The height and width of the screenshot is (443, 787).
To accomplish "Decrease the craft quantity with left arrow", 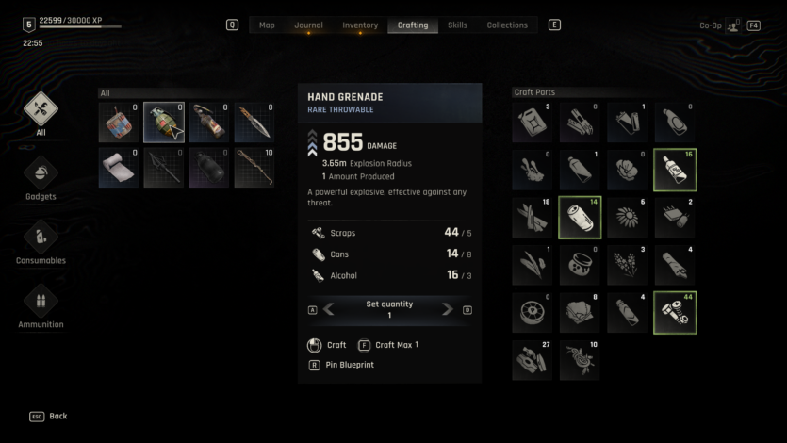I will (x=329, y=309).
